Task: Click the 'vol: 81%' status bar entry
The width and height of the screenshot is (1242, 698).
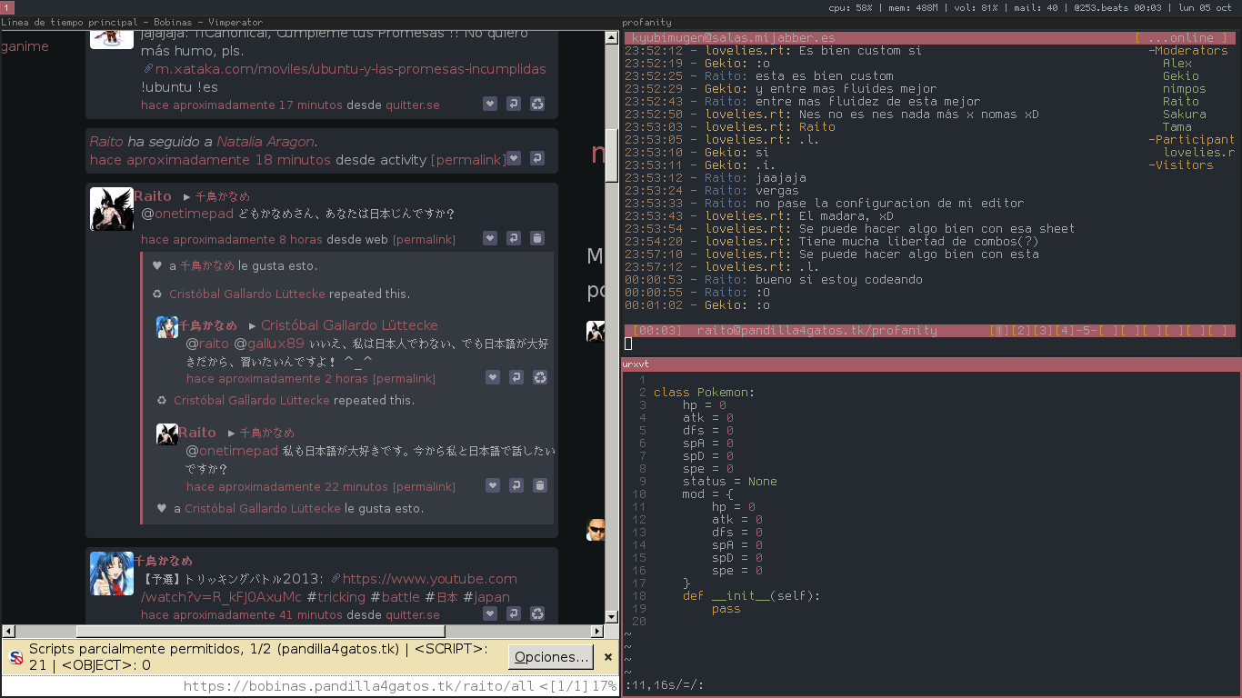Action: (975, 7)
